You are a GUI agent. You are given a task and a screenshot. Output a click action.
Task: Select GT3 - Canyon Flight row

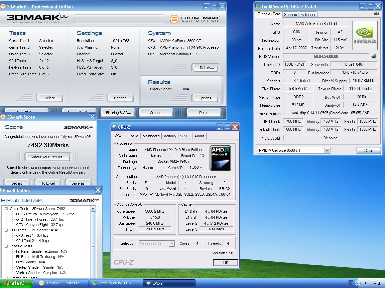coord(40,225)
